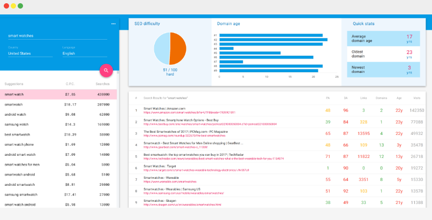Sort suggestions by the Searches column header
Screen dimensions: 432x220
point(102,84)
